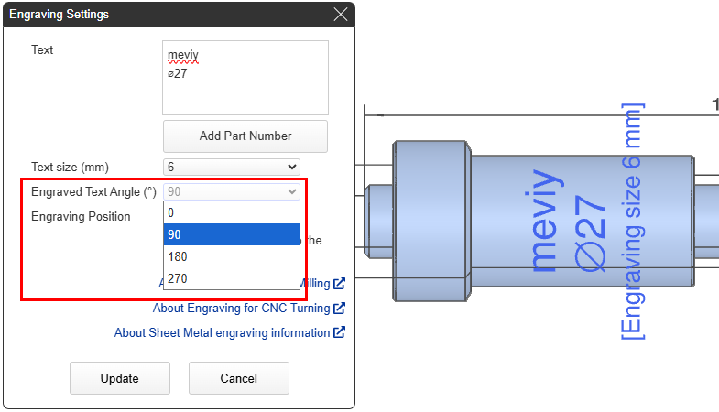Collapse the Engraved Text Angle dropdown
The image size is (719, 412).
(231, 191)
